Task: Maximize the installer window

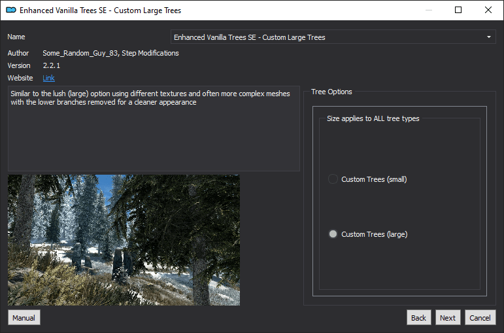Action: point(458,10)
